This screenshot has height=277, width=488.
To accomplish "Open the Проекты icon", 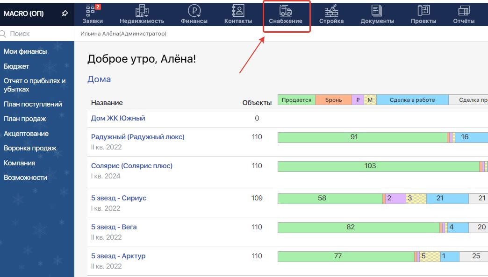I will point(423,10).
